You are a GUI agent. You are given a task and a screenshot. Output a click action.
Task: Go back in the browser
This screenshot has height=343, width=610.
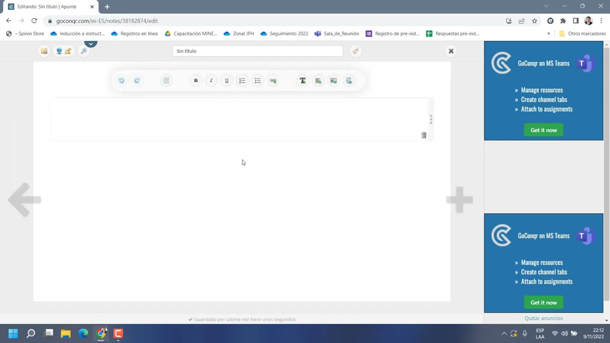(x=9, y=21)
